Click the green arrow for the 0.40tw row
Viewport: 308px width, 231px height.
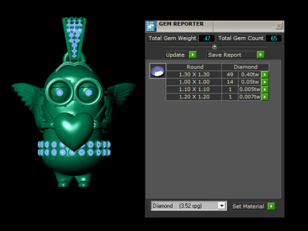[265, 74]
